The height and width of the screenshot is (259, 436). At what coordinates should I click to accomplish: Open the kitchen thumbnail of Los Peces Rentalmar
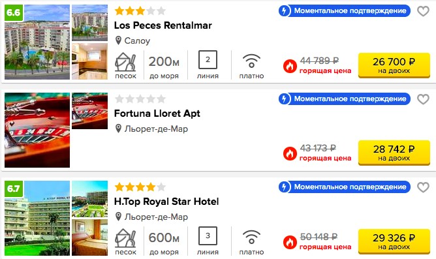tap(89, 61)
